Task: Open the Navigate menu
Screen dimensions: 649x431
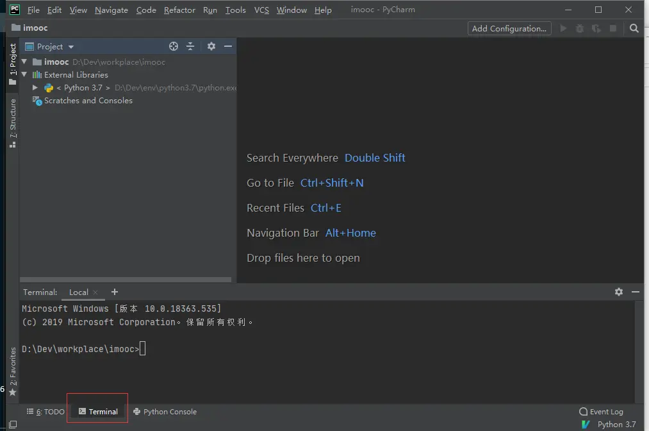Action: pyautogui.click(x=111, y=10)
